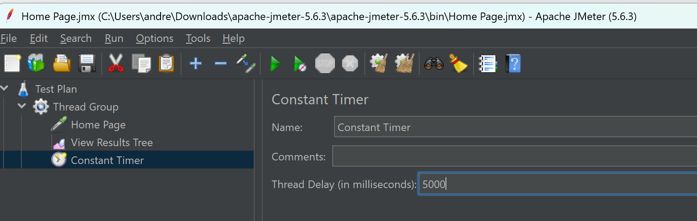Select the Home Page sampler row
Screen dimensions: 697x221
pos(98,125)
